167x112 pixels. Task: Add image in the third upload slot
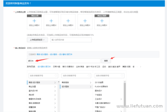click(68, 22)
